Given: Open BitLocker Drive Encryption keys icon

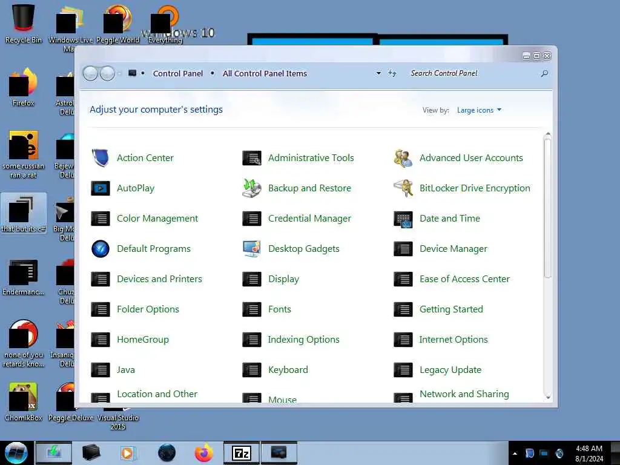Looking at the screenshot, I should pos(403,188).
